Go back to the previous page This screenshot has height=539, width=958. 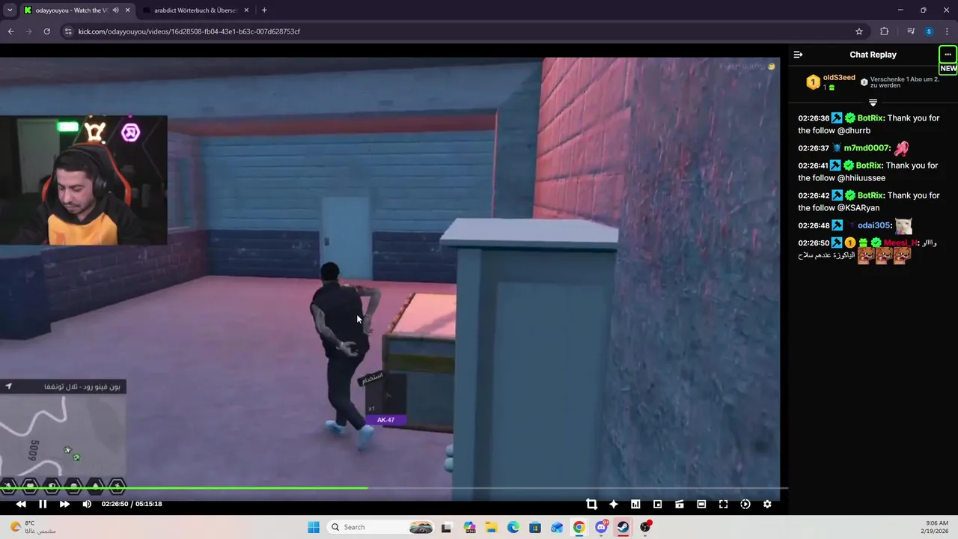[10, 31]
